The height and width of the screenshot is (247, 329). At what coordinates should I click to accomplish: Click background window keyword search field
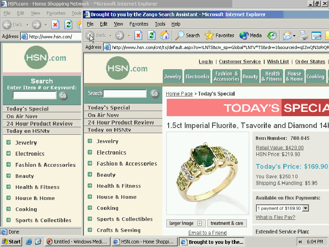point(35,95)
